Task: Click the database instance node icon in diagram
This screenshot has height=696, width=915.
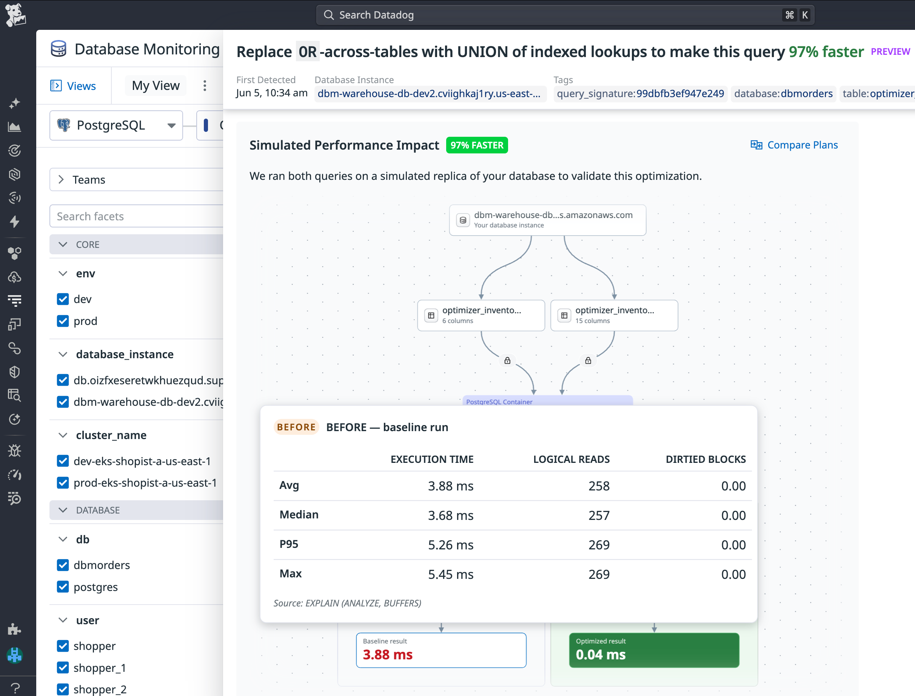Action: (x=463, y=220)
